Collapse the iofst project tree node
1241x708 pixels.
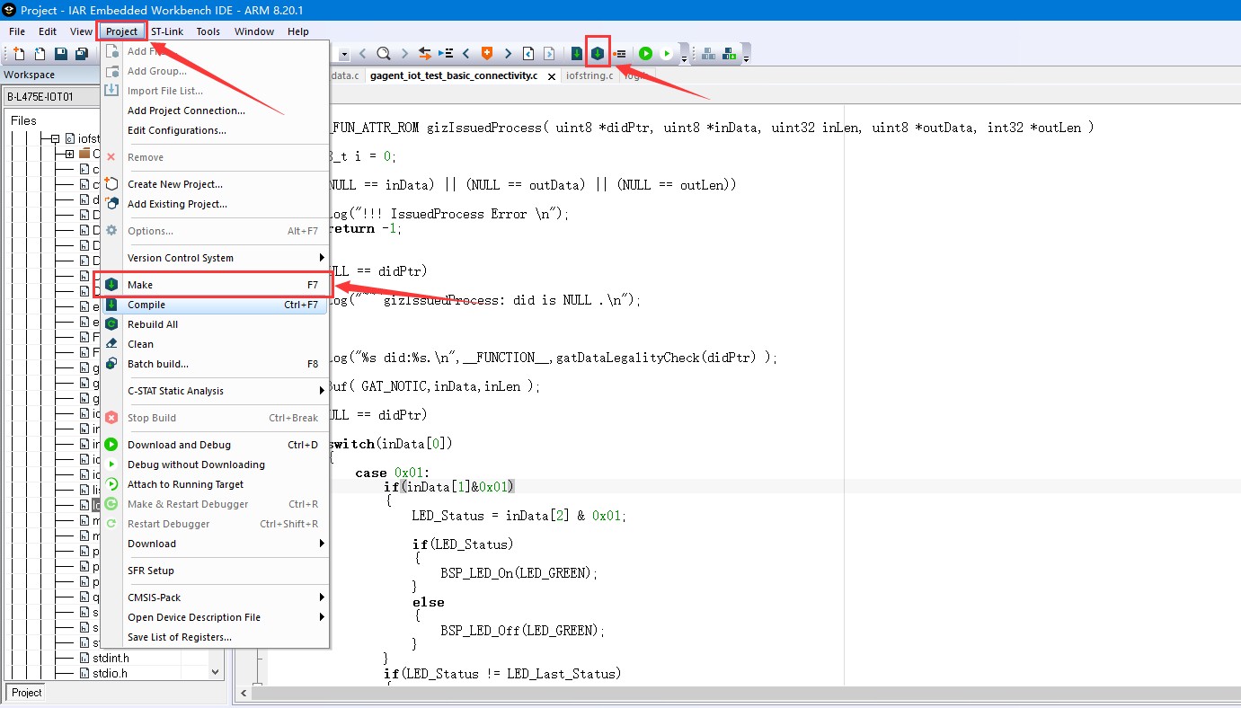[x=55, y=139]
